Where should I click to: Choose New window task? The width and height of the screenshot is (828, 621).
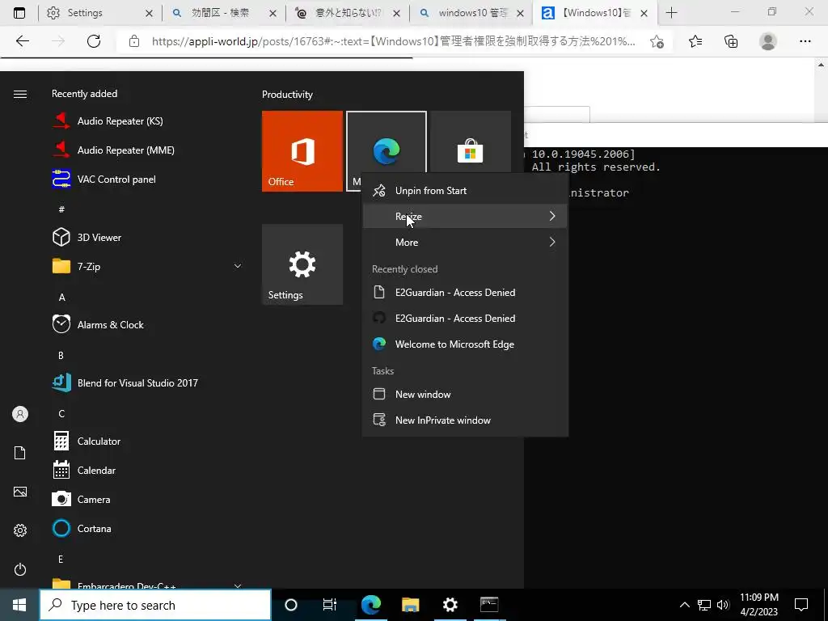tap(465, 394)
